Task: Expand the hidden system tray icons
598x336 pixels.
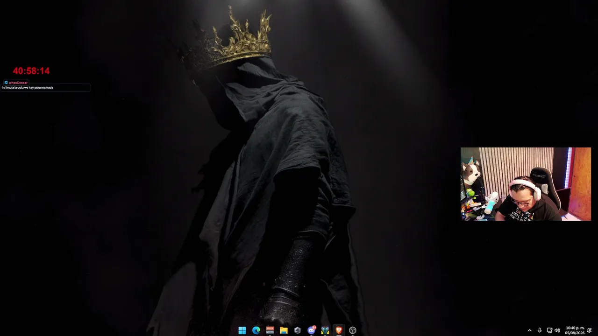Action: [x=529, y=330]
